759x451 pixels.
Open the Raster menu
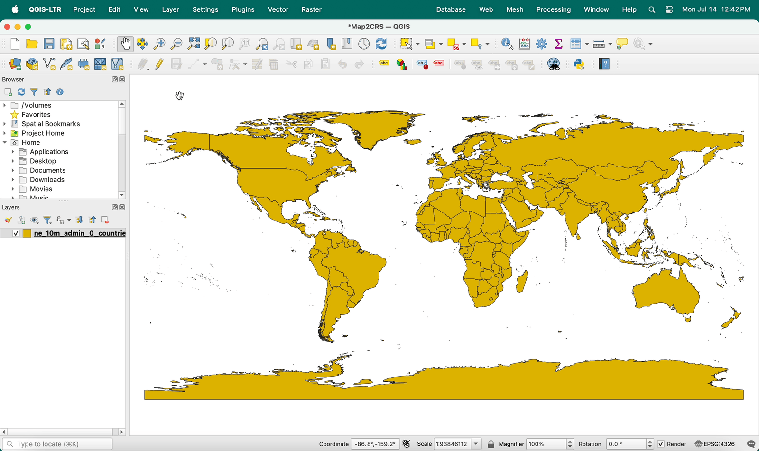[x=311, y=9]
